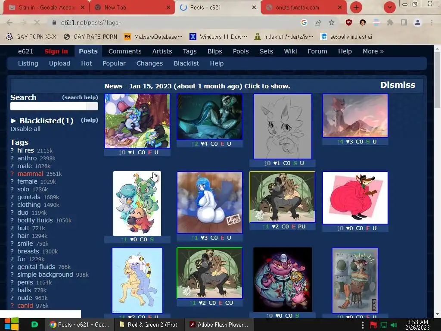Open the Forum from the navbar
This screenshot has width=441, height=331.
point(317,51)
